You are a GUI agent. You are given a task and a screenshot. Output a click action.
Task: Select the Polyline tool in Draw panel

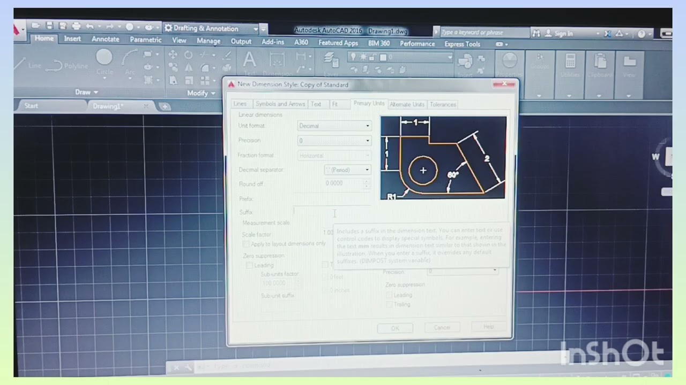(x=67, y=66)
